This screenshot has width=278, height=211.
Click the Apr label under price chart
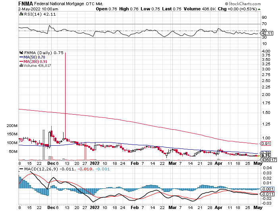218,163
